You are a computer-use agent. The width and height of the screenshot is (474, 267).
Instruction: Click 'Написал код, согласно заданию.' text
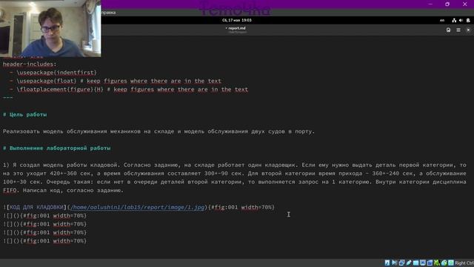[x=73, y=191]
